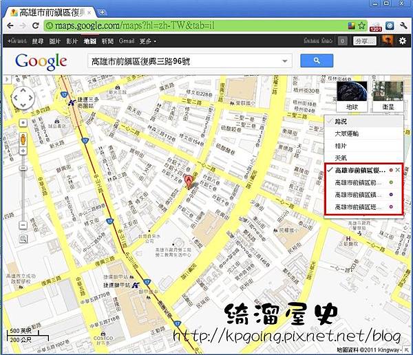The height and width of the screenshot is (355, 413).
Task: Enable the 天氣 weather layer
Action: coord(363,158)
